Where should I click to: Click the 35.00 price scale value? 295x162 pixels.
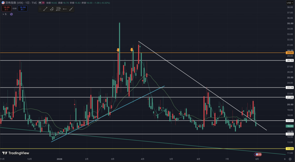pyautogui.click(x=290, y=24)
